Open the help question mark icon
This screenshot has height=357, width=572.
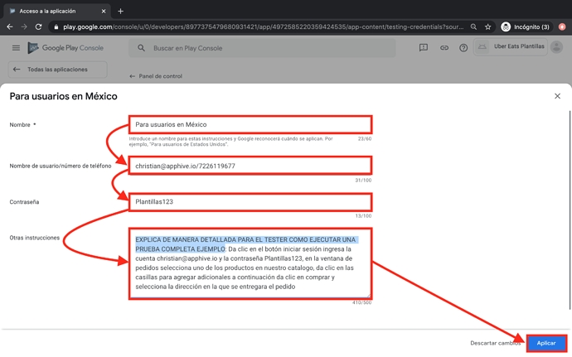point(463,48)
